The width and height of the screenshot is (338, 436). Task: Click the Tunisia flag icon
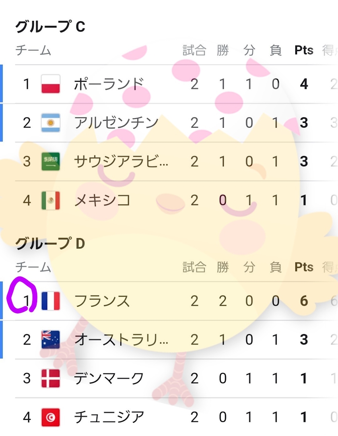(x=51, y=417)
